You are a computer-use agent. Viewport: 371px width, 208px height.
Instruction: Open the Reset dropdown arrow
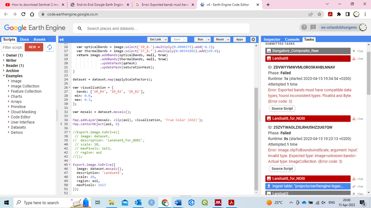click(228, 40)
